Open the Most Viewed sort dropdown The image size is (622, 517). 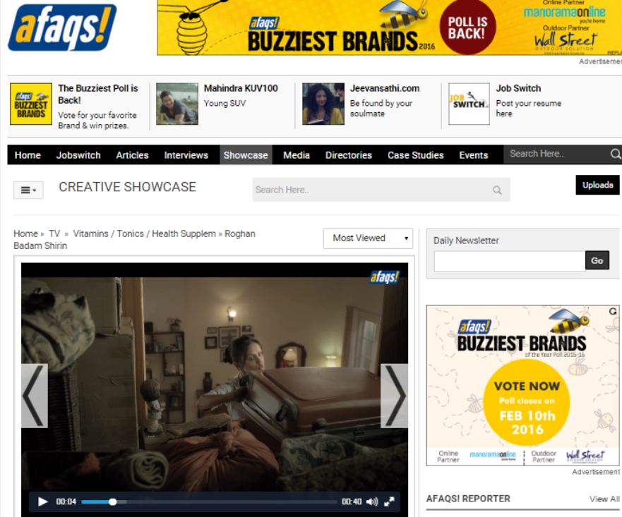(368, 238)
